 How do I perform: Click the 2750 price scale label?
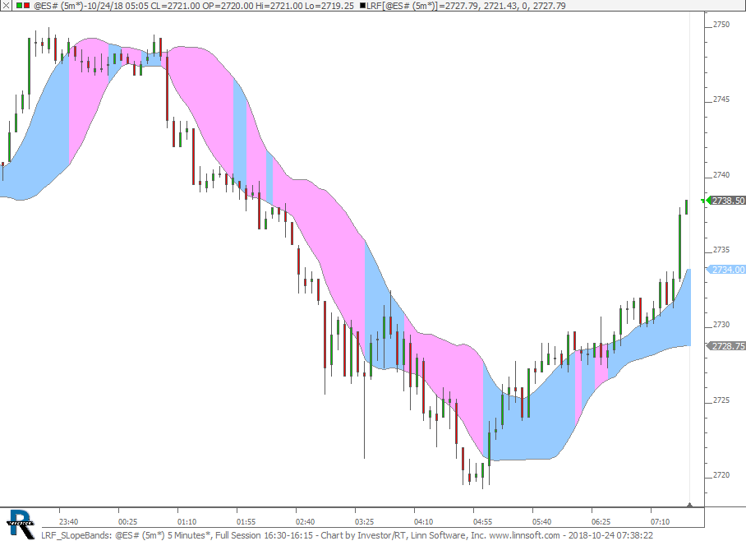(x=721, y=25)
